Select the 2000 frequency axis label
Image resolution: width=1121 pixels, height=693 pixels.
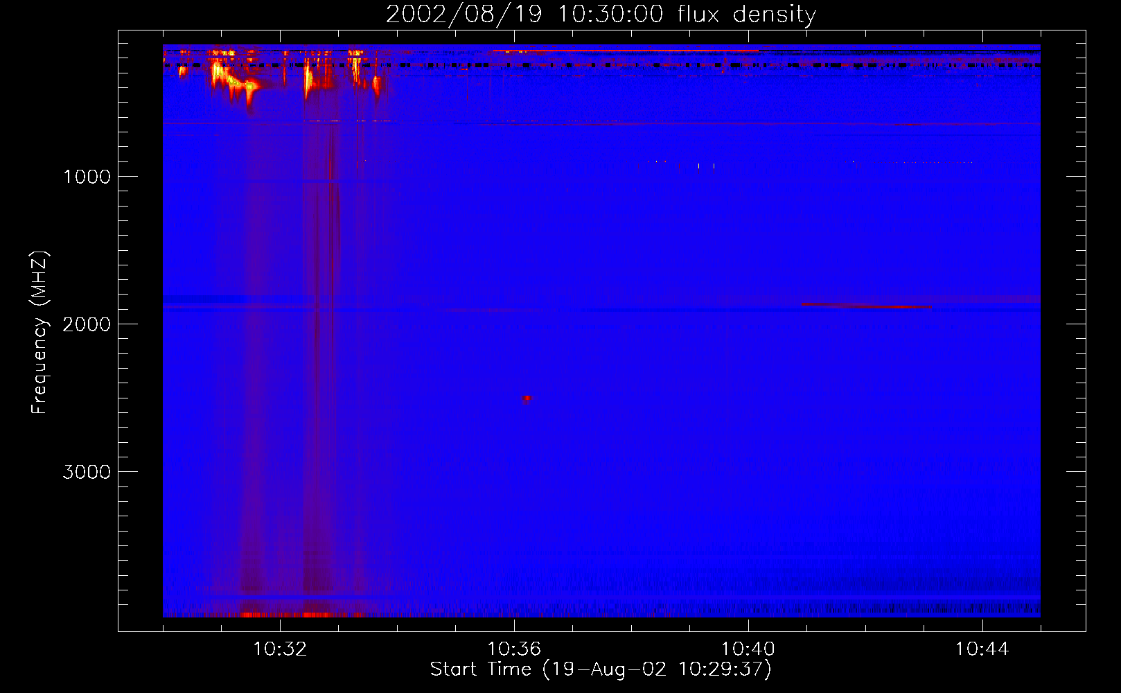click(87, 324)
